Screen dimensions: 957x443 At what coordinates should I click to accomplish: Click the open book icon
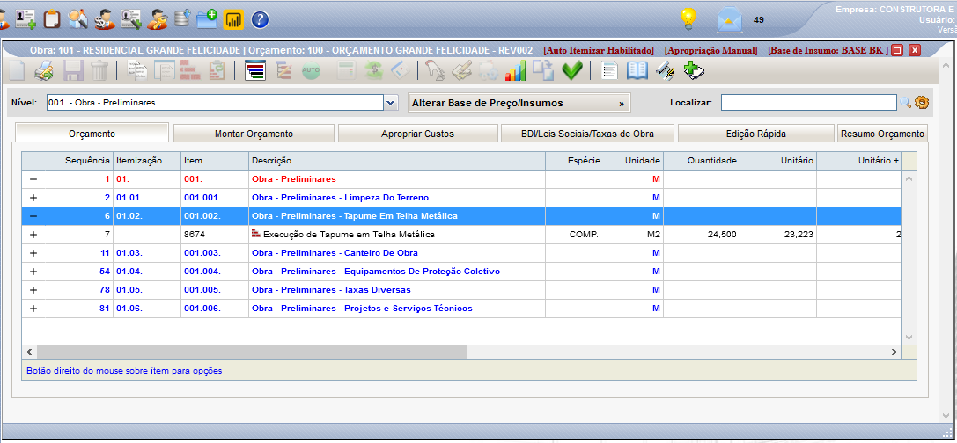tap(637, 70)
